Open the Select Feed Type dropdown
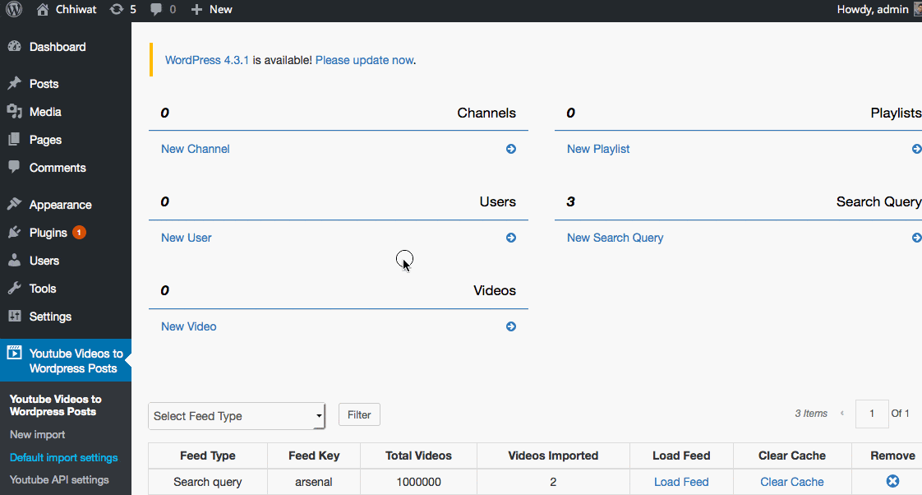The height and width of the screenshot is (495, 922). (237, 416)
